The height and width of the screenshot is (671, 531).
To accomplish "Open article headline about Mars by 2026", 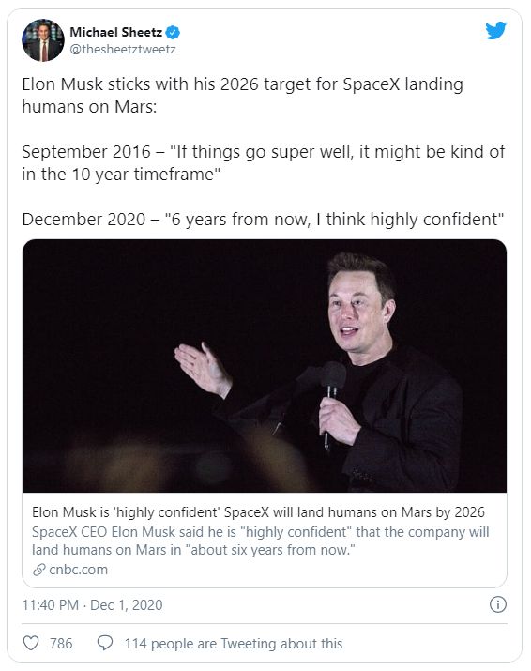I will (x=258, y=512).
